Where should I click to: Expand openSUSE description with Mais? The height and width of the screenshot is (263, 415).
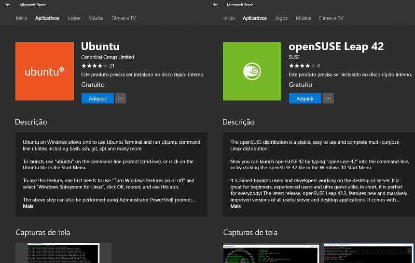pyautogui.click(x=235, y=206)
